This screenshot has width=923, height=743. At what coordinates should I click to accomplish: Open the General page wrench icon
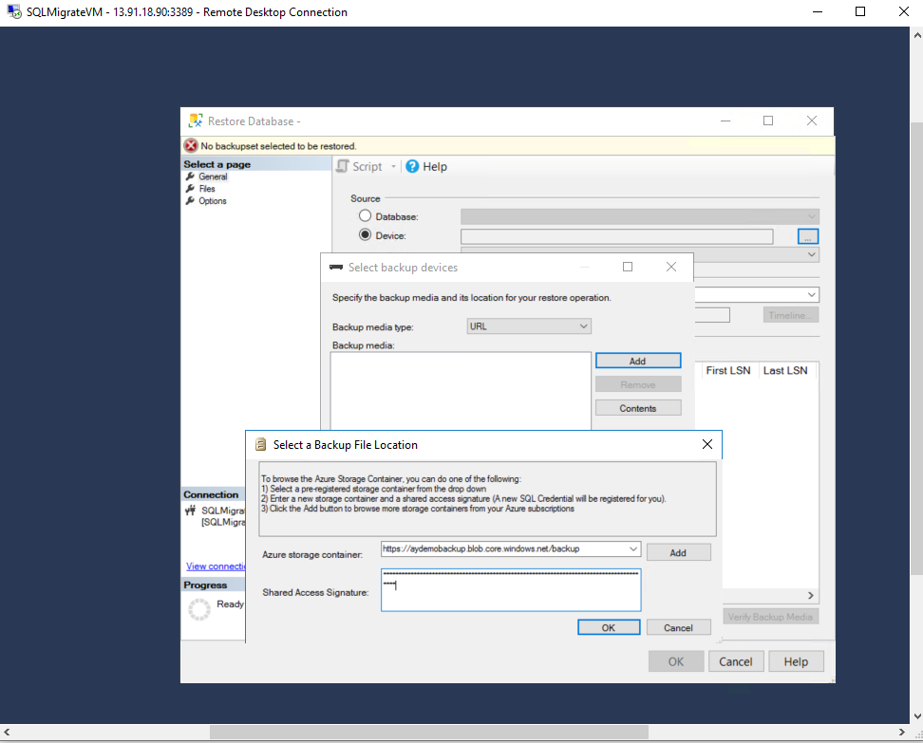click(x=190, y=176)
